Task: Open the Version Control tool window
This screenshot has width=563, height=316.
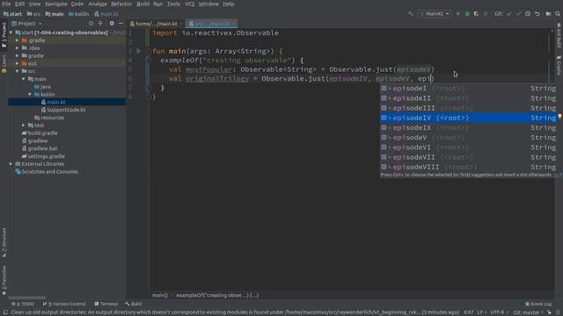Action: coord(64,304)
